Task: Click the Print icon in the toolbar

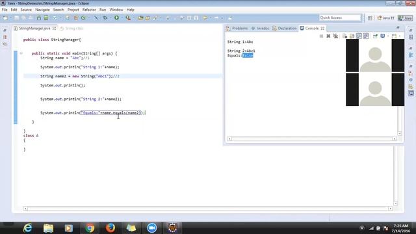Action: [x=31, y=18]
